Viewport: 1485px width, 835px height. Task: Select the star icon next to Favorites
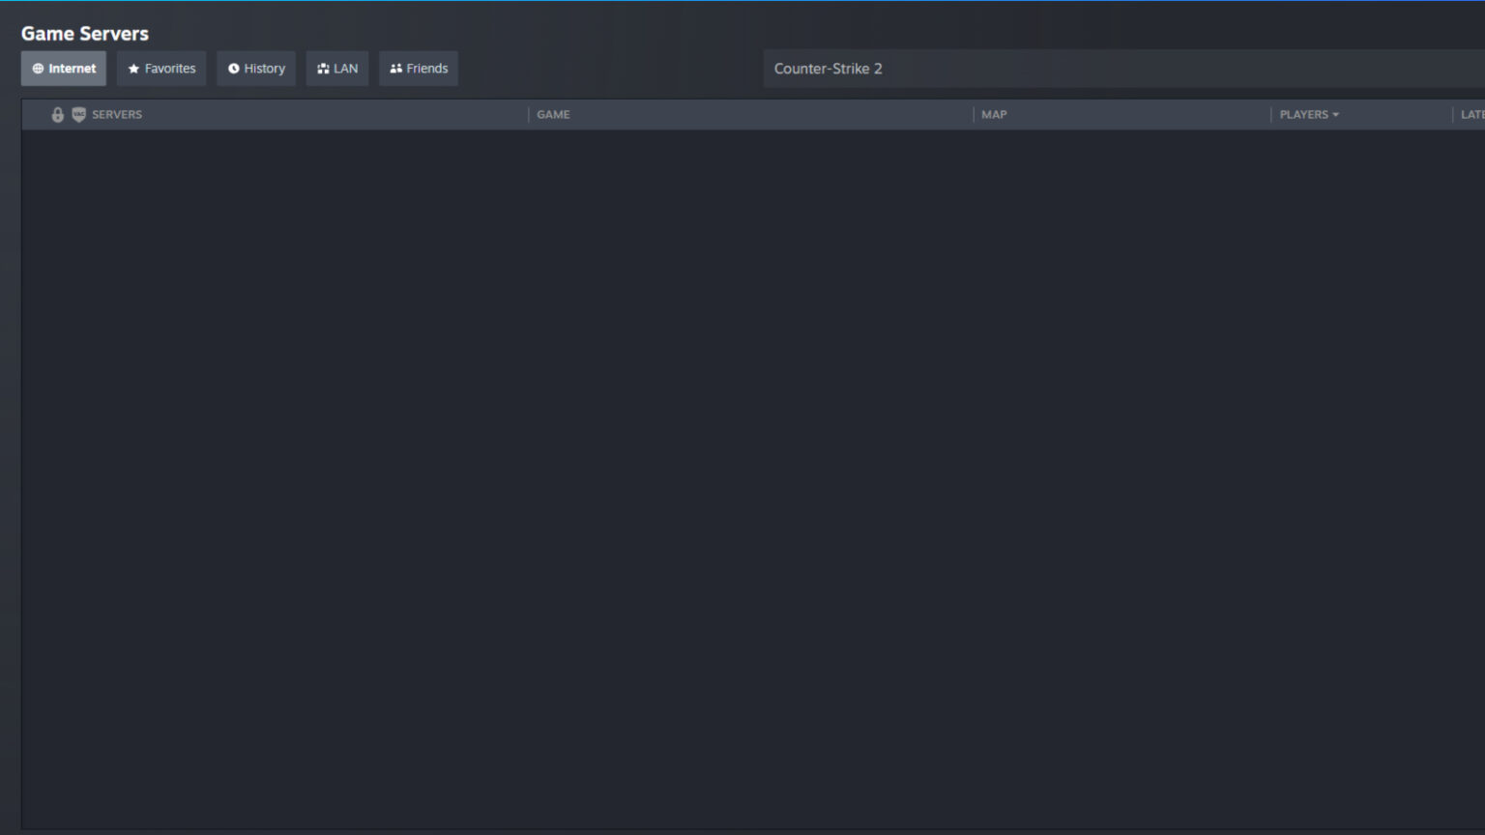(133, 68)
